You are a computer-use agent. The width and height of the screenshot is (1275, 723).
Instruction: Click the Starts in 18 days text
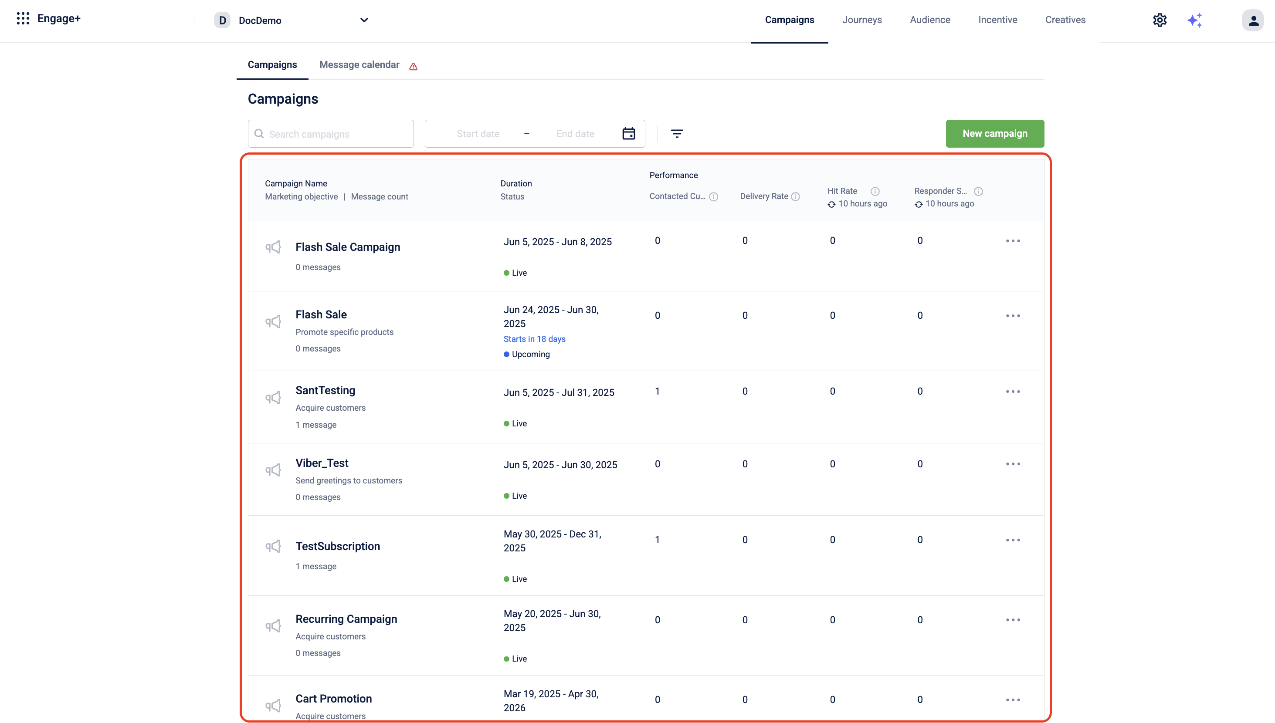[534, 339]
